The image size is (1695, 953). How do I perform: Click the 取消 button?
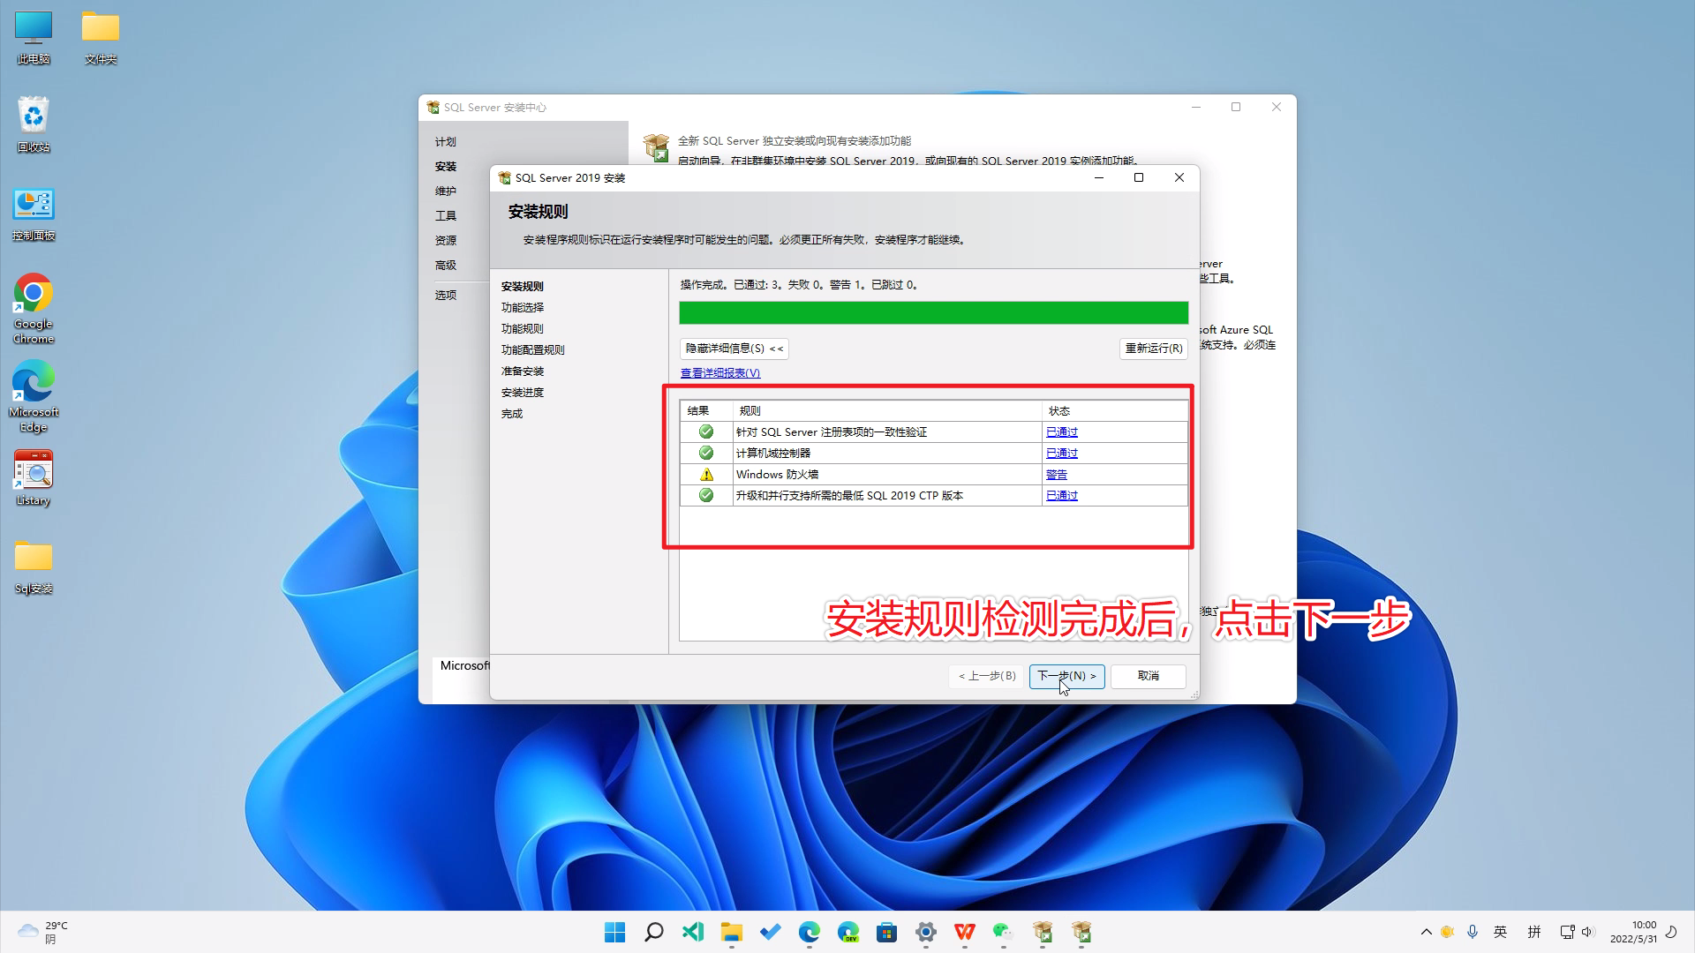(x=1148, y=676)
